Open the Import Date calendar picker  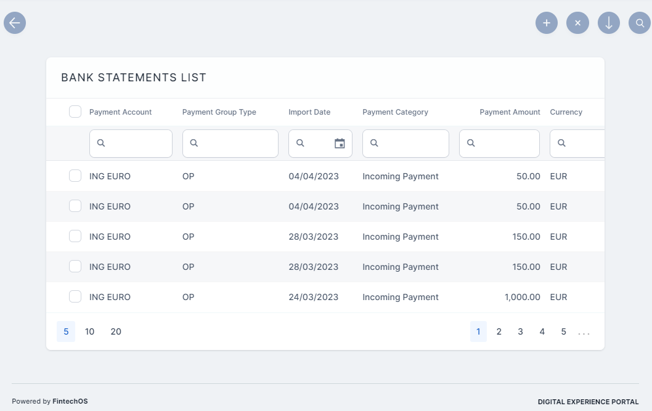coord(340,143)
